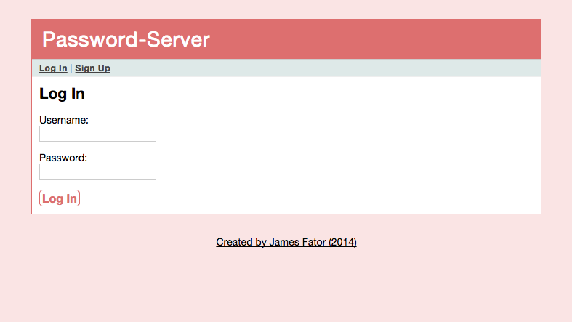The width and height of the screenshot is (572, 322).
Task: Open the Log In navigation link
Action: 53,68
